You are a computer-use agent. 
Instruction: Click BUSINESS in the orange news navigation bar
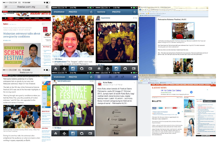click(x=172, y=84)
